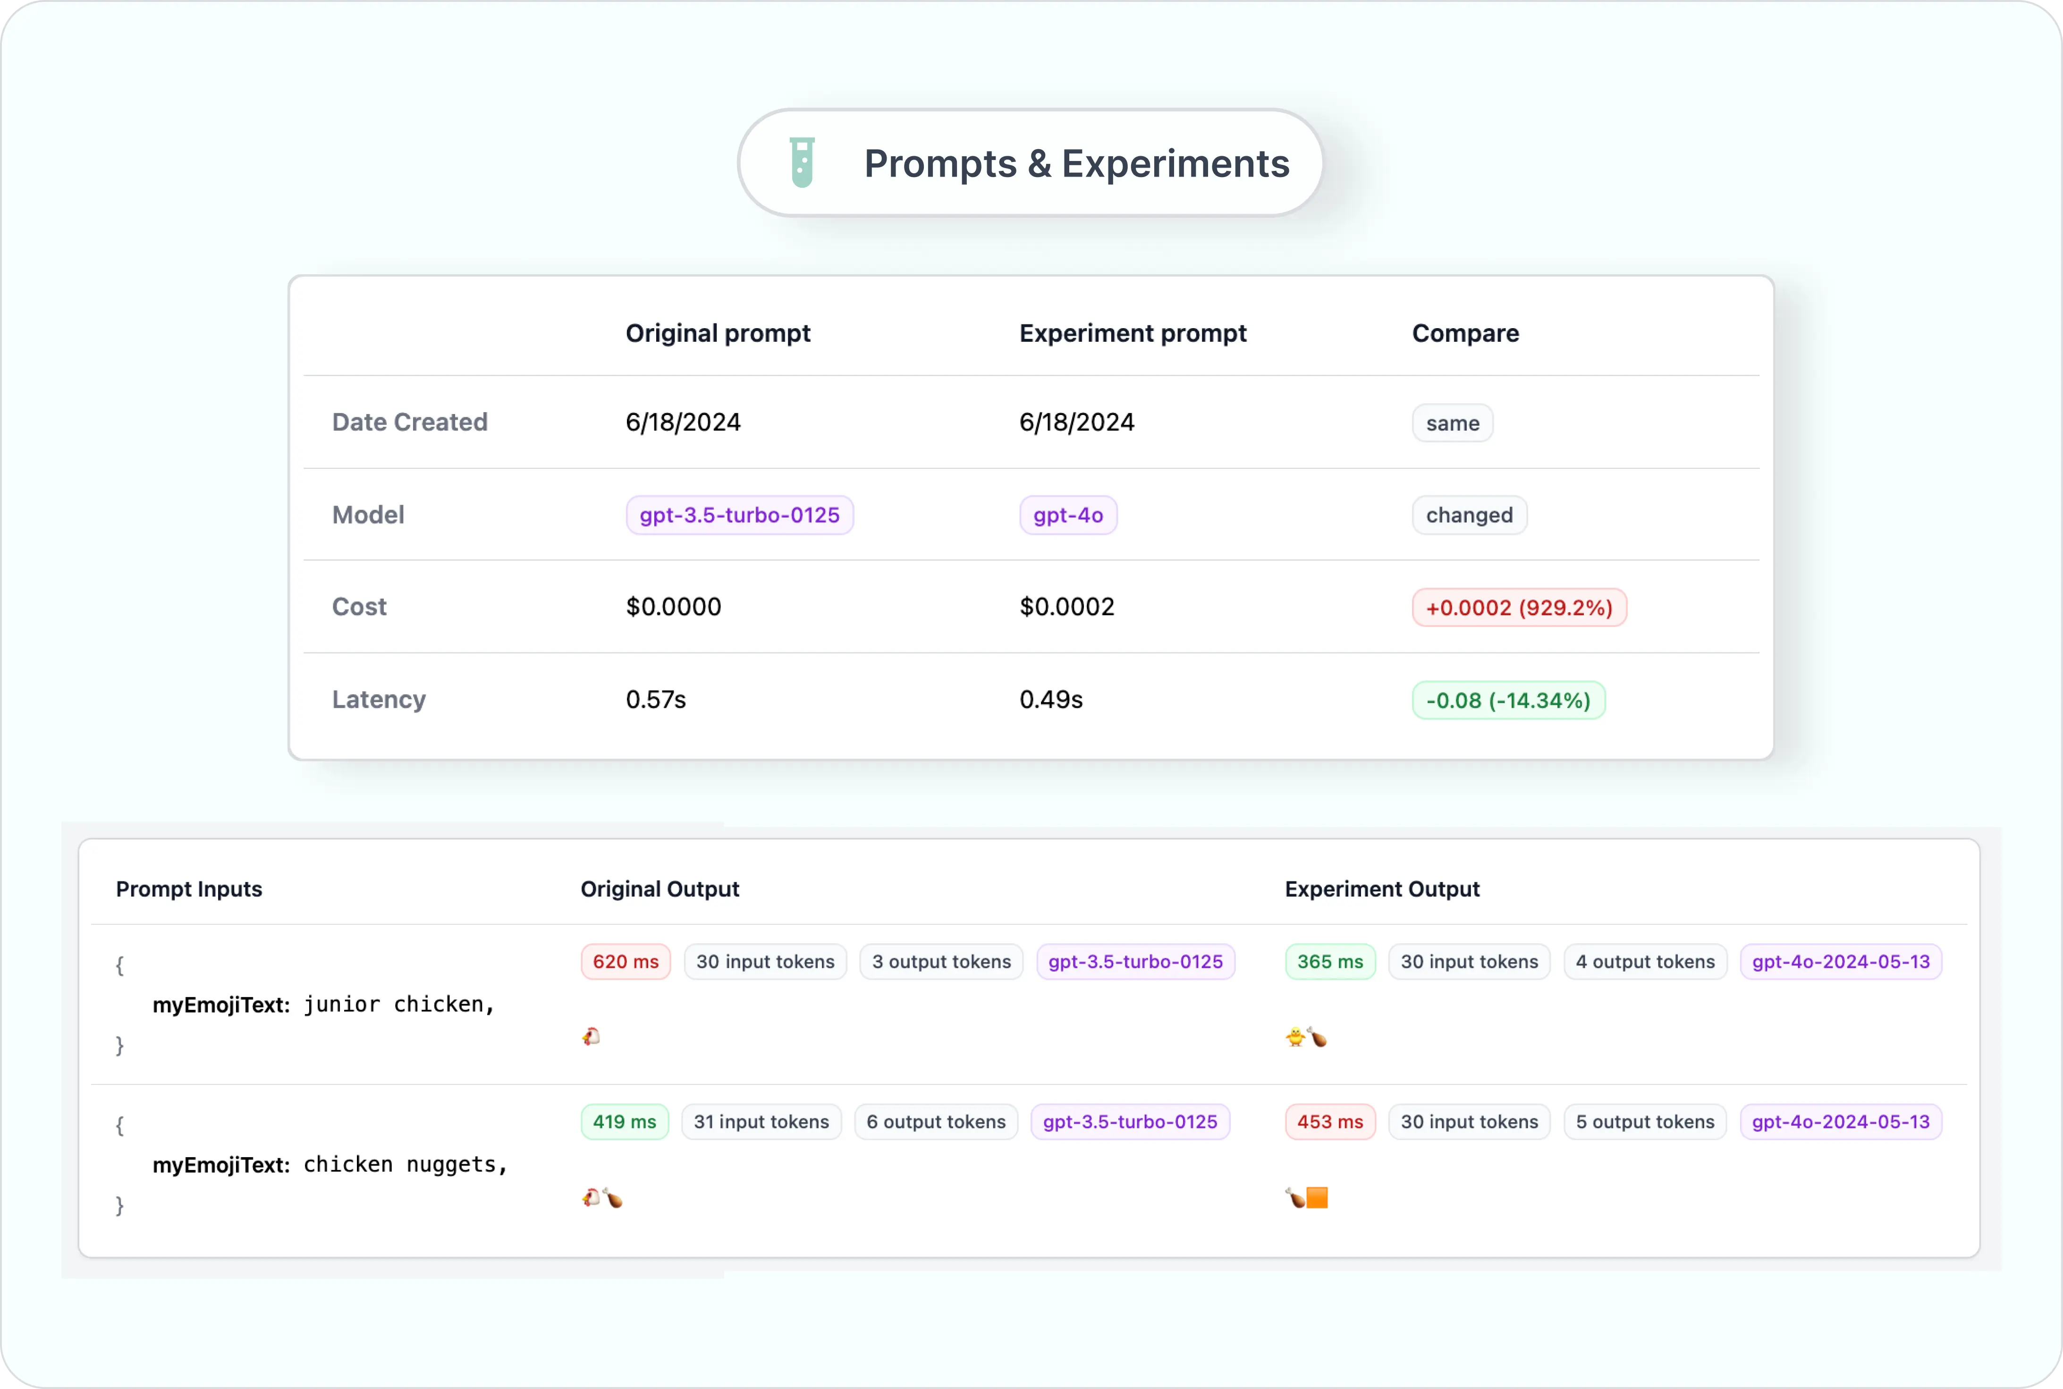Click the red cost increase badge
The width and height of the screenshot is (2063, 1389).
click(1519, 607)
